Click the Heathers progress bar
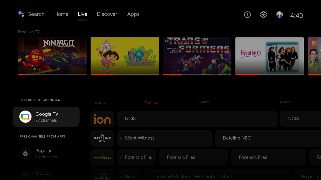The image size is (321, 180). [x=270, y=75]
